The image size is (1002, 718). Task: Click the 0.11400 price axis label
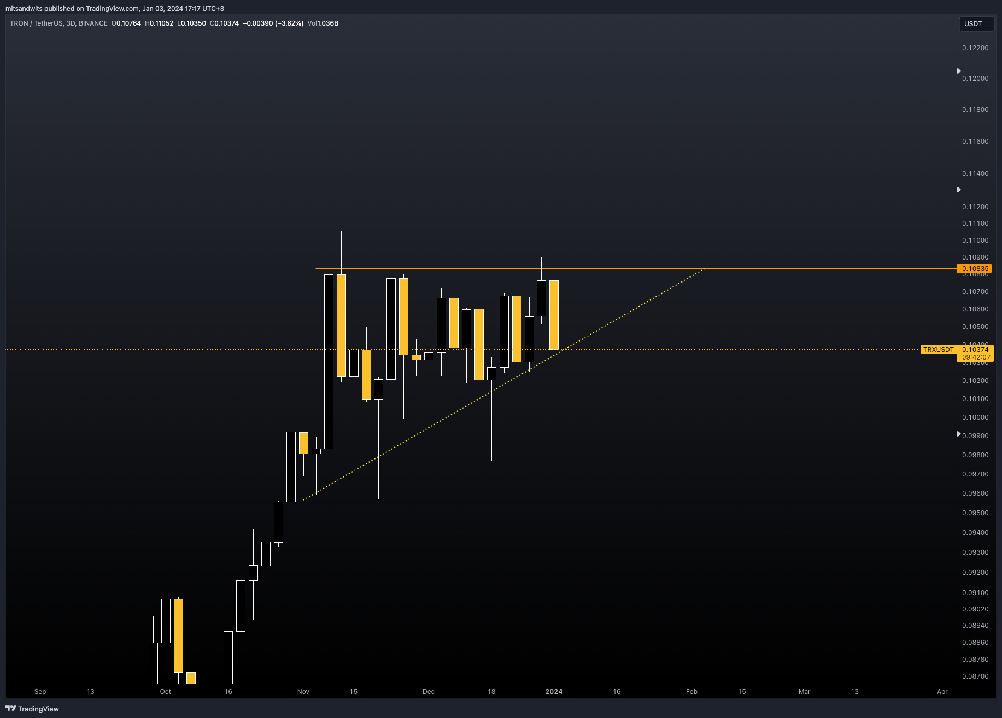coord(975,174)
